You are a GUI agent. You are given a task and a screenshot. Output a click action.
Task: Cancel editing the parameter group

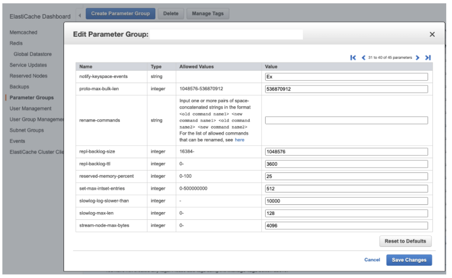[372, 259]
